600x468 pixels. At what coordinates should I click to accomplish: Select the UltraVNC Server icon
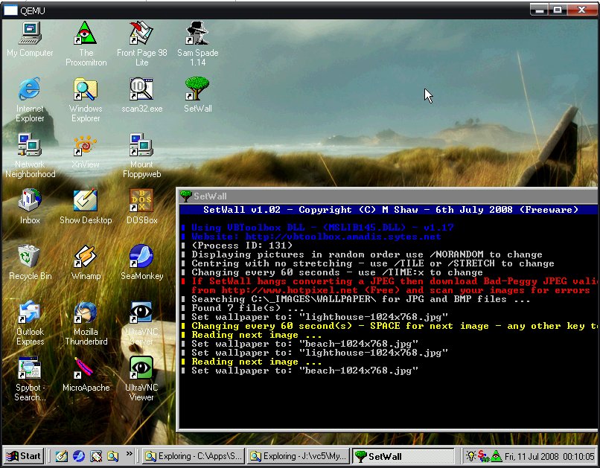[141, 323]
